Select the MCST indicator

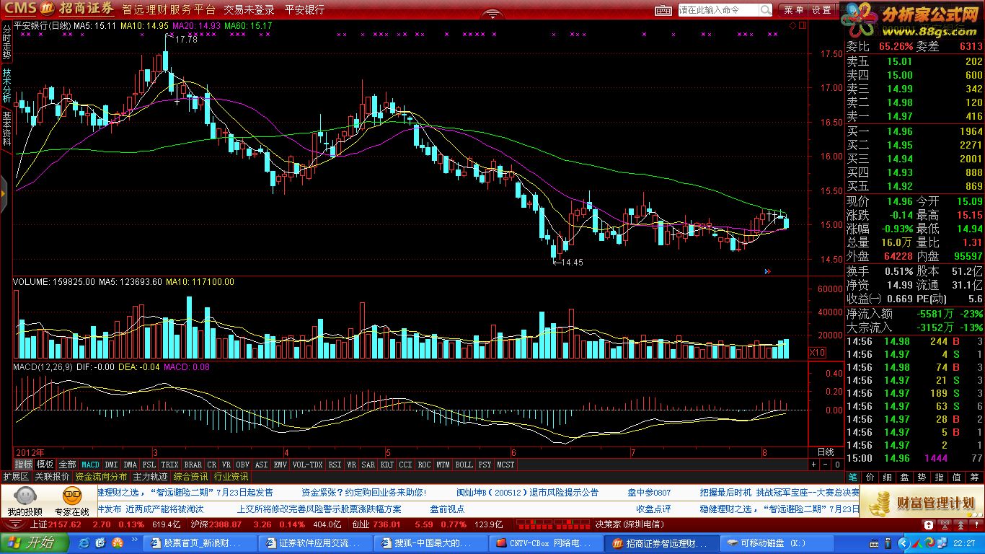tap(506, 465)
